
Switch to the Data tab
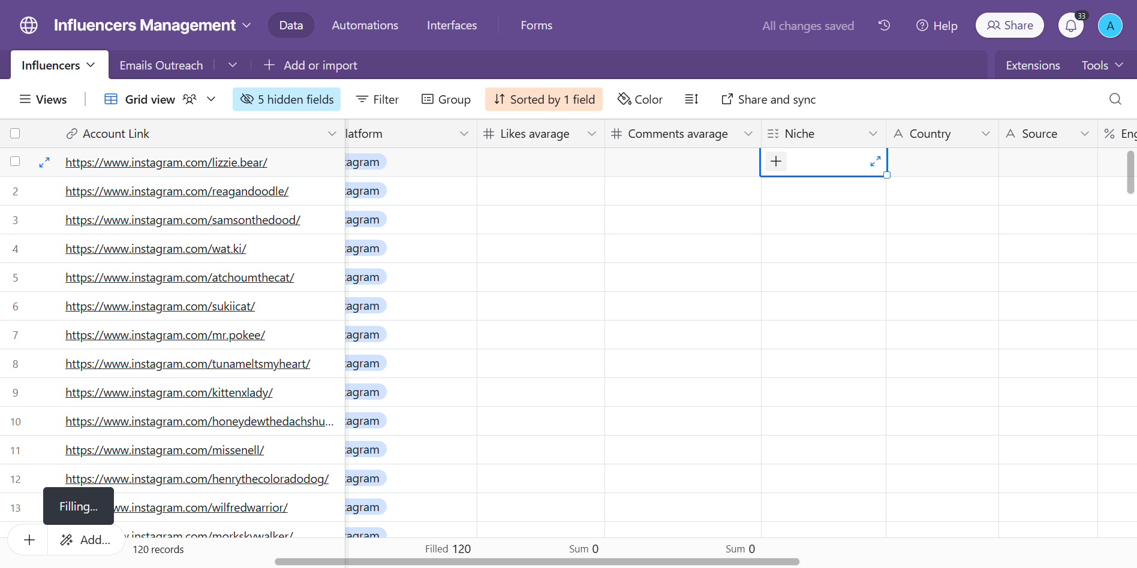291,25
